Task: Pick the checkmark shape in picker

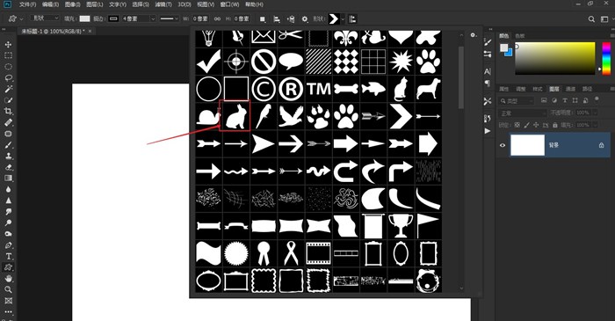Action: click(208, 62)
